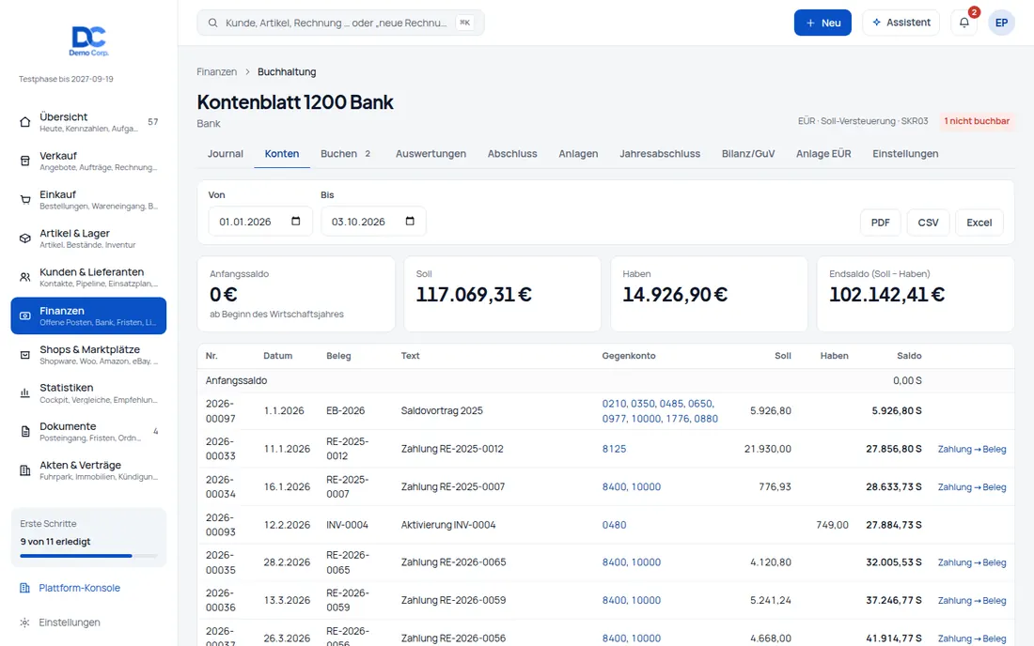The height and width of the screenshot is (646, 1034).
Task: Open Übersicht home icon in sidebar
Action: [x=25, y=122]
